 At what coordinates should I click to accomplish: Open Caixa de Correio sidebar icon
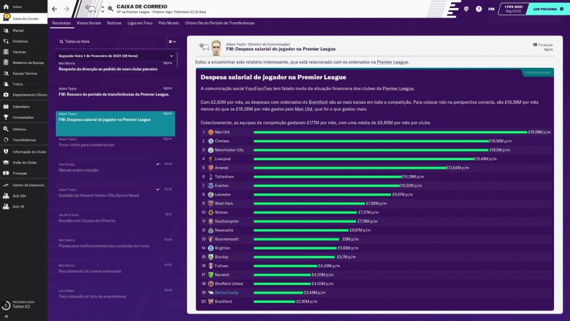(6, 18)
